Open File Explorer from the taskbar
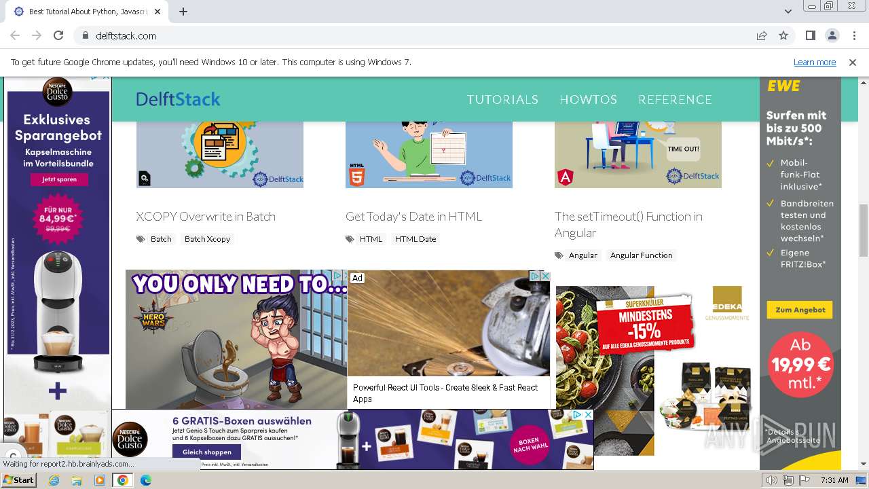 click(77, 480)
